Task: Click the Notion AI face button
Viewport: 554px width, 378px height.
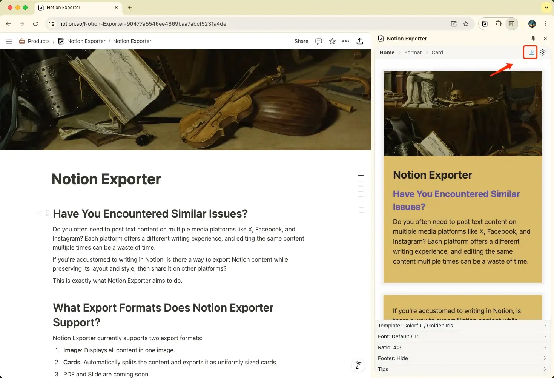Action: pos(358,365)
